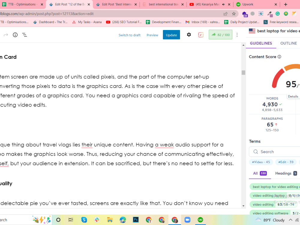Click the 'video editing' term 63/58–74
The width and height of the screenshot is (300, 225).
pos(274,204)
